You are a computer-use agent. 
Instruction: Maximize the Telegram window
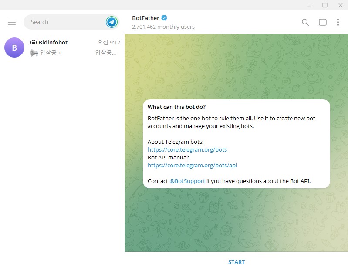coord(324,5)
